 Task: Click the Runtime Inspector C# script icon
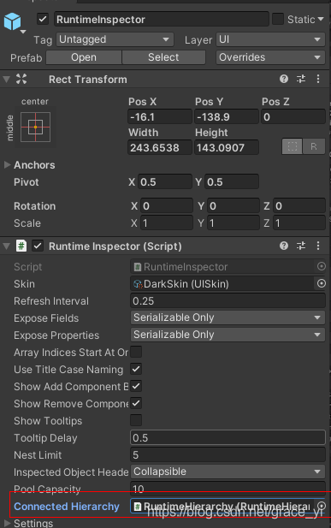[21, 246]
